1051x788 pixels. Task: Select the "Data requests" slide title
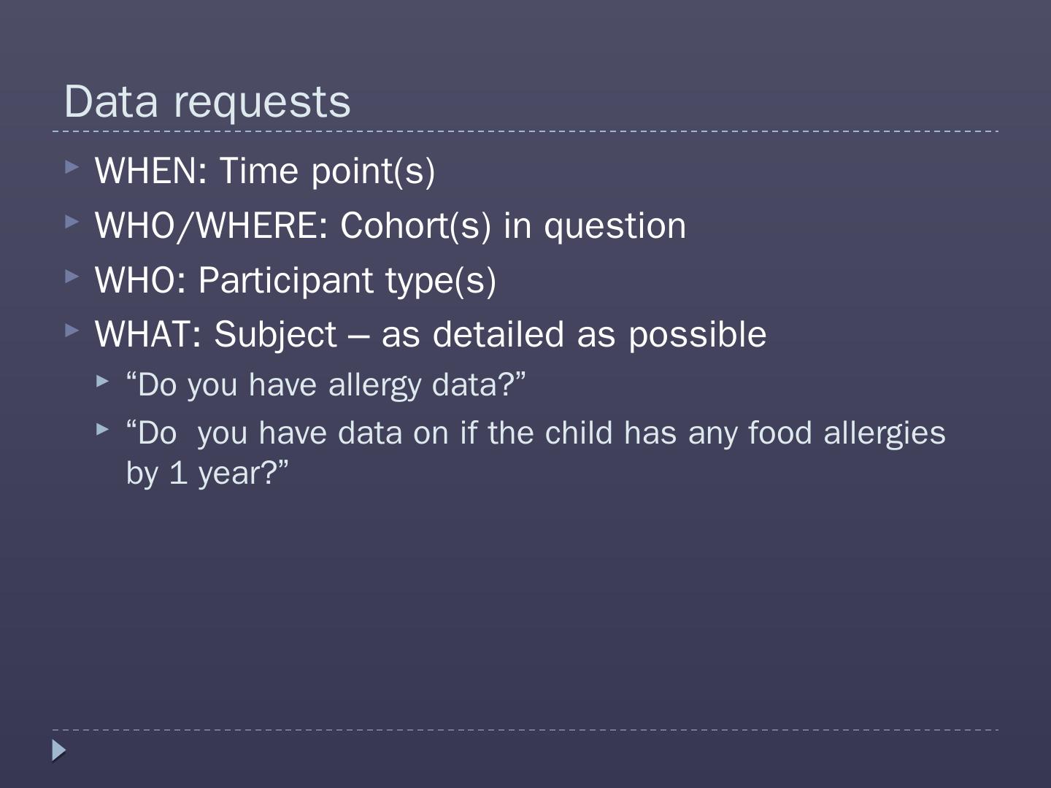pos(207,101)
